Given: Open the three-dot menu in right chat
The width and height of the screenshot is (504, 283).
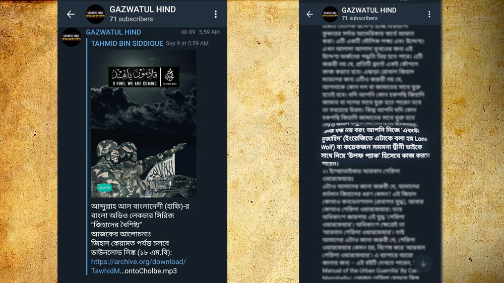Looking at the screenshot, I should [x=429, y=14].
